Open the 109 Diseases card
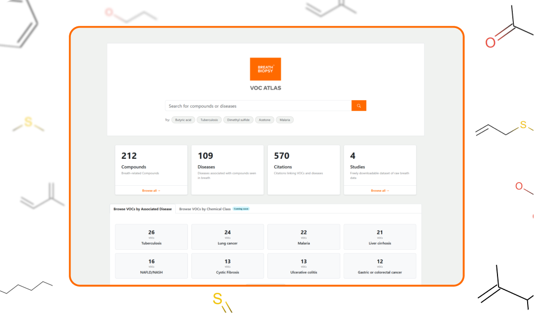The height and width of the screenshot is (313, 534). pyautogui.click(x=228, y=170)
